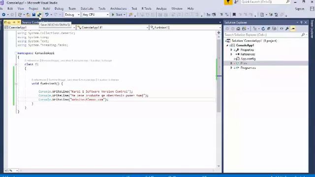Click the account avatar icon near Sign in

click(x=312, y=9)
